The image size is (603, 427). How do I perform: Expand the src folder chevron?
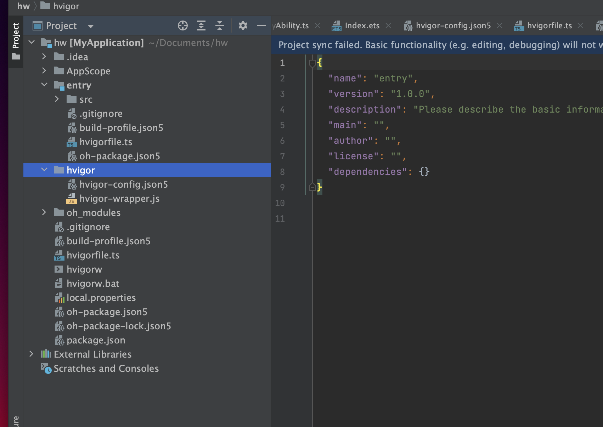[x=57, y=99]
